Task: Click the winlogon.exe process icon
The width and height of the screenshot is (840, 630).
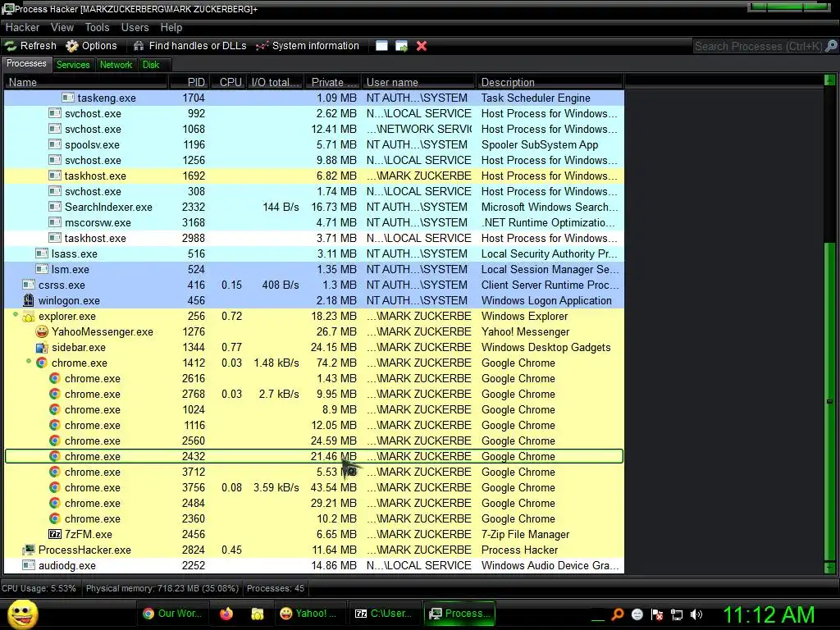Action: click(29, 300)
